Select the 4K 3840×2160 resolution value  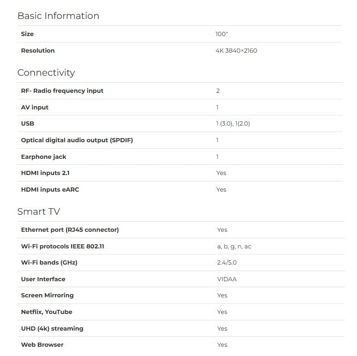click(236, 50)
